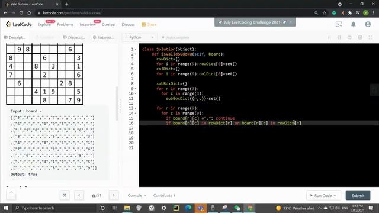Click code line 'subBoxDict={}'
379x213 pixels.
[172, 83]
